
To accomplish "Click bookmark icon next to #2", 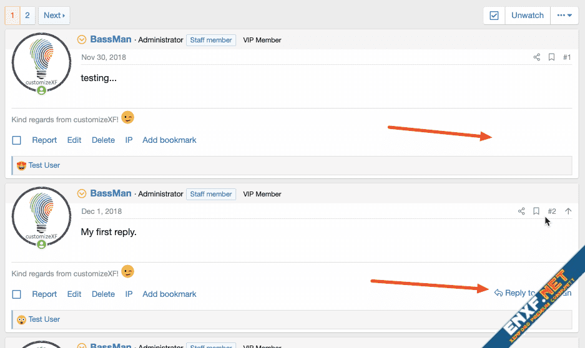I will (x=536, y=211).
